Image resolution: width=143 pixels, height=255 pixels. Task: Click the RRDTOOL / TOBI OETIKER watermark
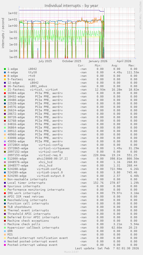point(140,16)
